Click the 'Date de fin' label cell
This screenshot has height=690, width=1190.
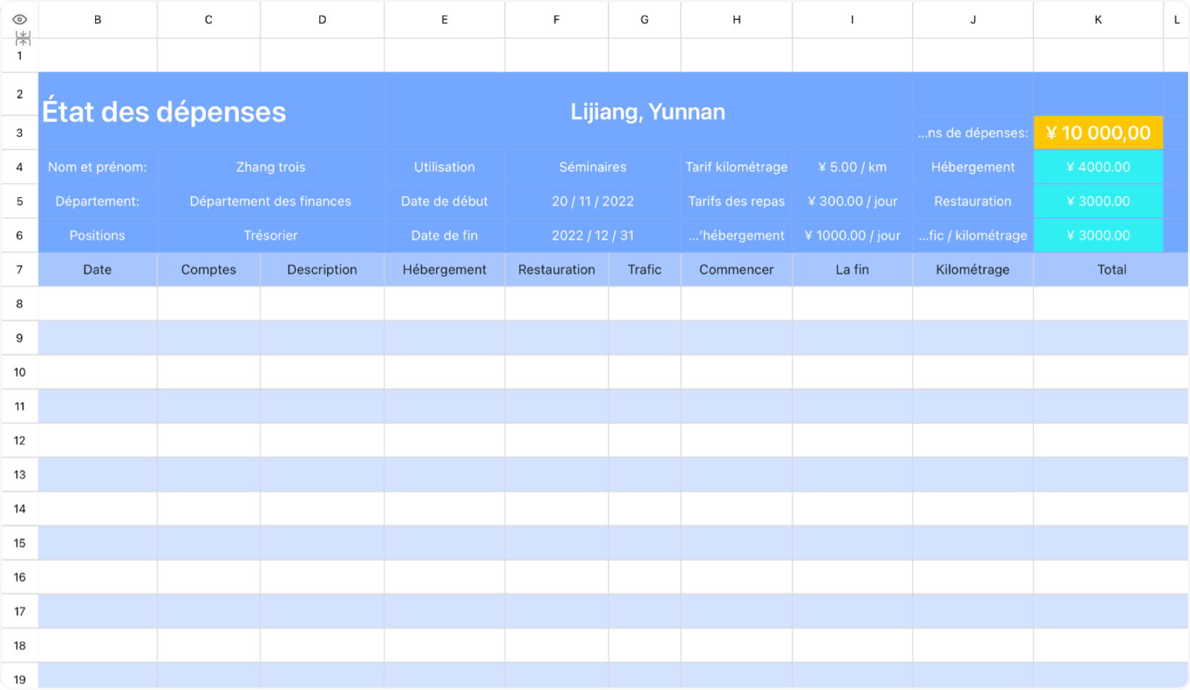445,236
